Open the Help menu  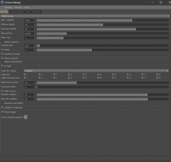point(27,7)
